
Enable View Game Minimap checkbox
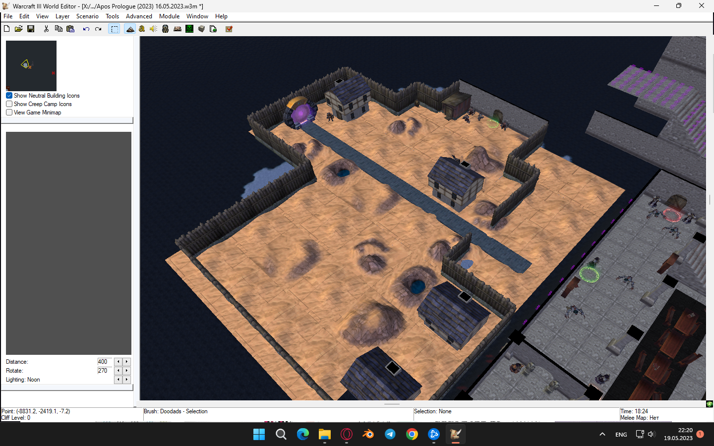(9, 112)
